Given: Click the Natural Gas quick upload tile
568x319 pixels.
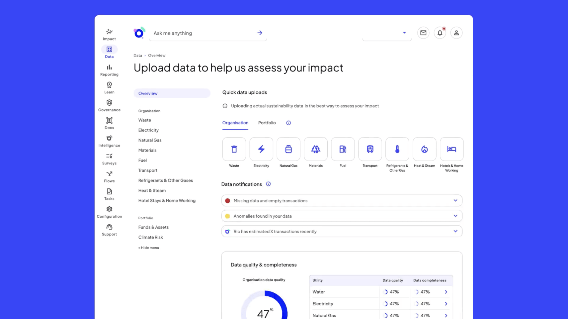Looking at the screenshot, I should tap(288, 149).
